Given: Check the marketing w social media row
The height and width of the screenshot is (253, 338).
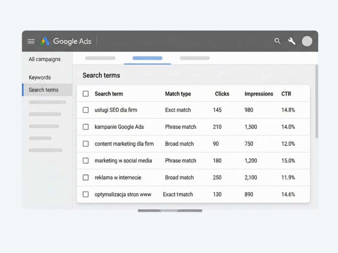Looking at the screenshot, I should tap(85, 160).
